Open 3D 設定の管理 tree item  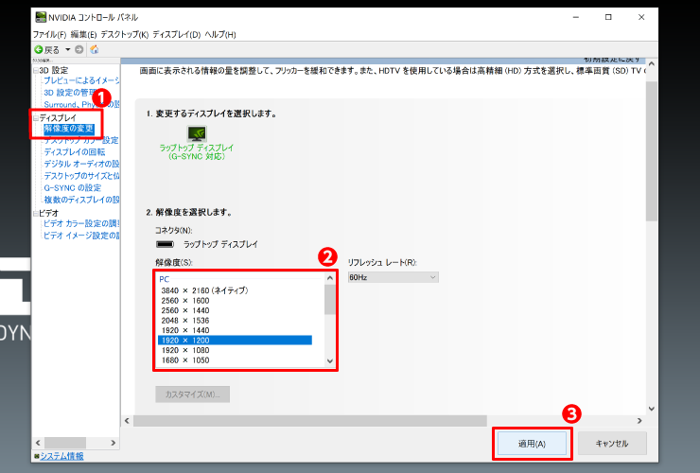(71, 93)
